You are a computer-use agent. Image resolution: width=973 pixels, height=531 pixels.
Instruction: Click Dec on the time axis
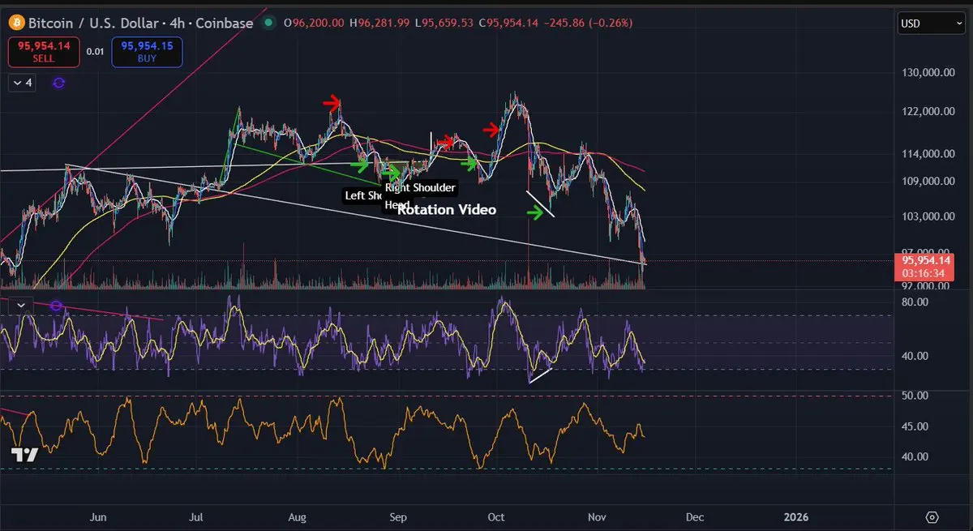(695, 516)
